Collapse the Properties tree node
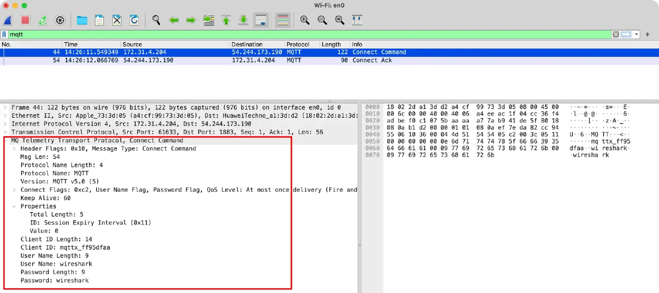The height and width of the screenshot is (293, 659). (14, 206)
